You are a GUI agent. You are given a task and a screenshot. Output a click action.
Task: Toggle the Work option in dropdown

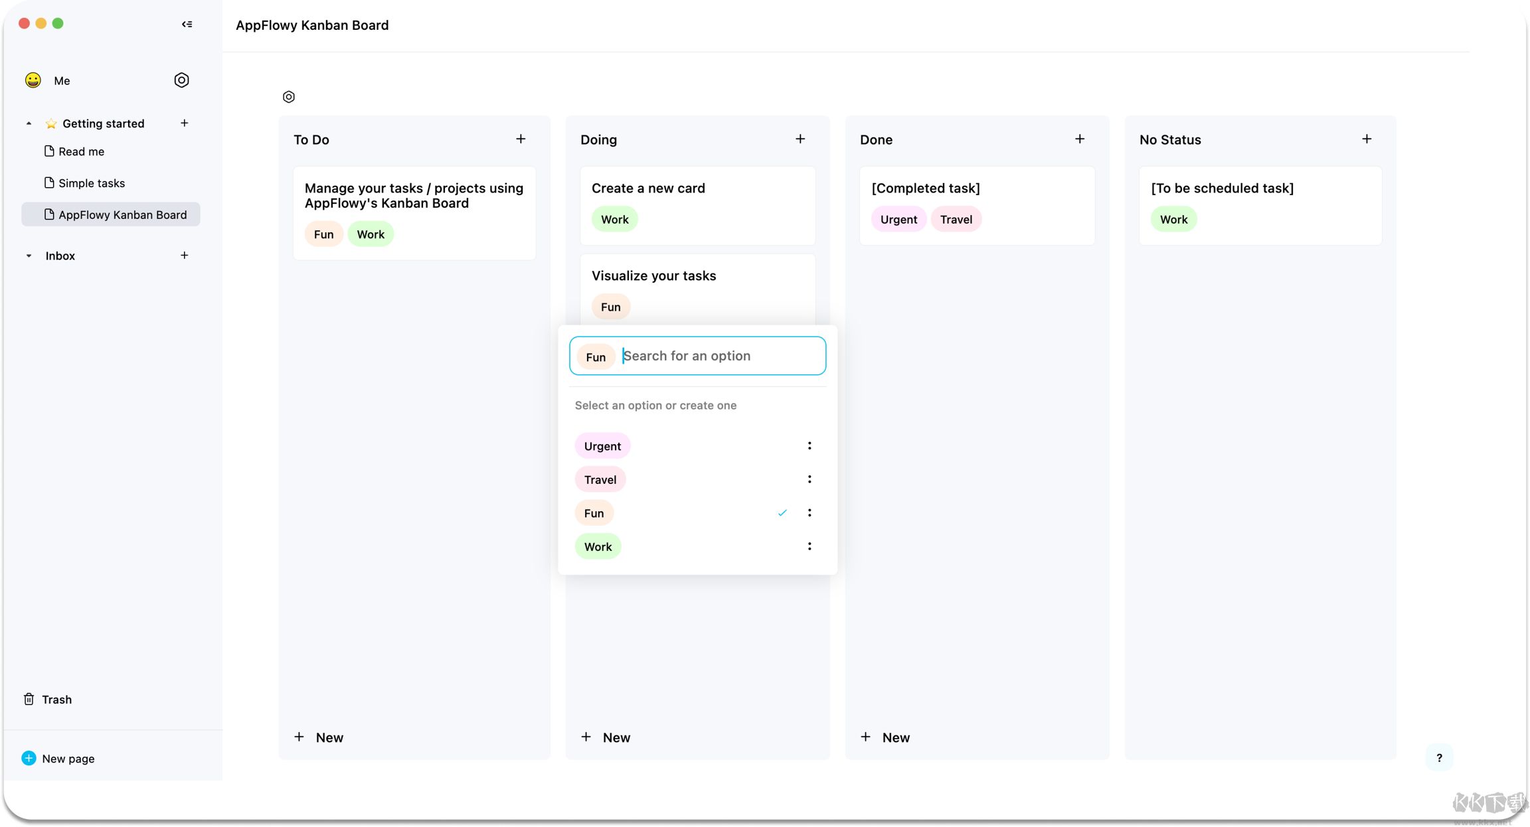coord(598,547)
